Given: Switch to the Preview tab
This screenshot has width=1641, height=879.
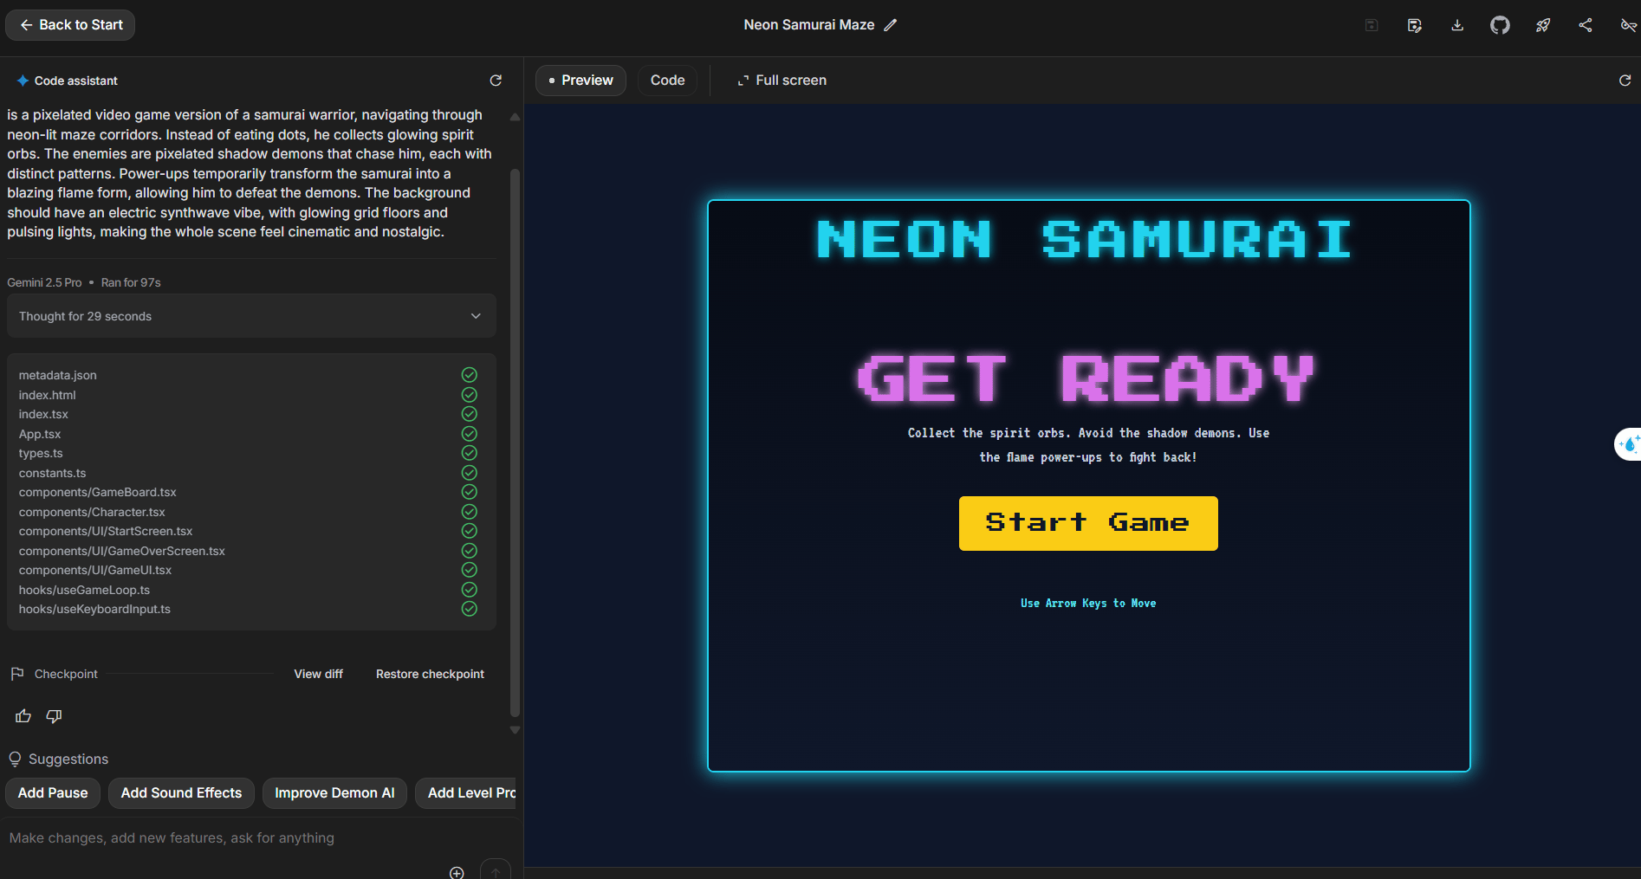Looking at the screenshot, I should point(581,81).
